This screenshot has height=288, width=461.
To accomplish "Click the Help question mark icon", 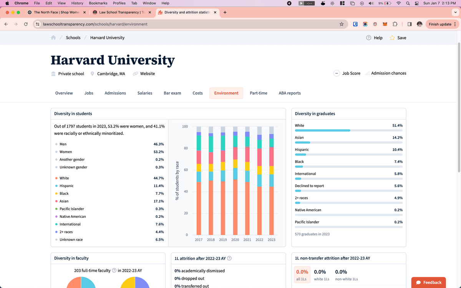I will click(x=368, y=38).
